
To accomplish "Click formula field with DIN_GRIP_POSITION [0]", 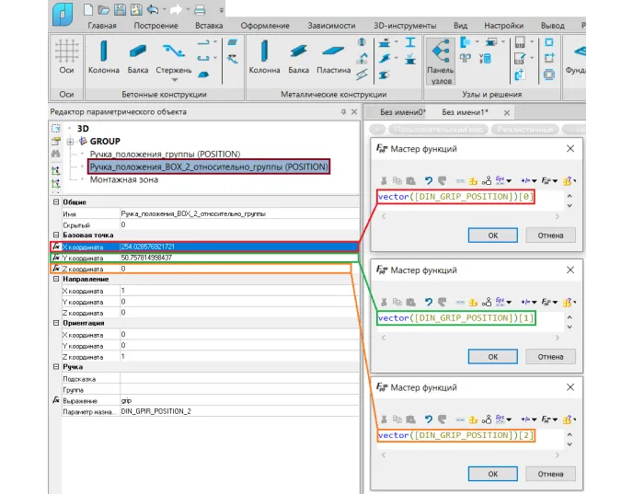I will tap(455, 197).
